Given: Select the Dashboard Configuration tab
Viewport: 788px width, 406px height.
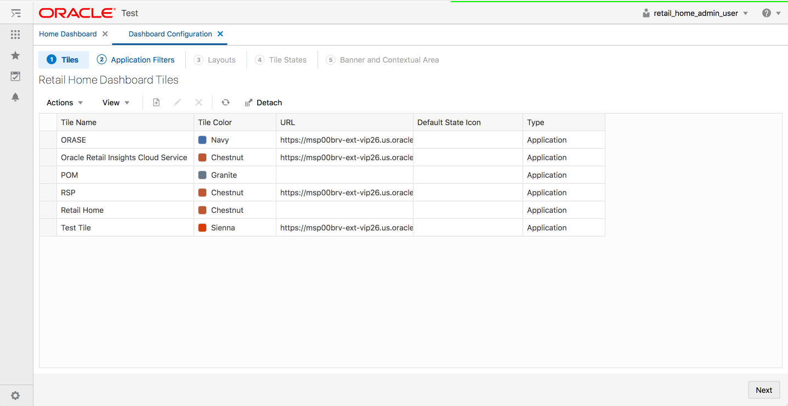Looking at the screenshot, I should [170, 33].
